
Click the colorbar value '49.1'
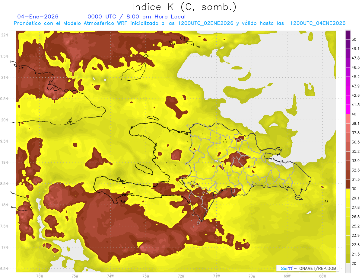[x=356, y=49]
